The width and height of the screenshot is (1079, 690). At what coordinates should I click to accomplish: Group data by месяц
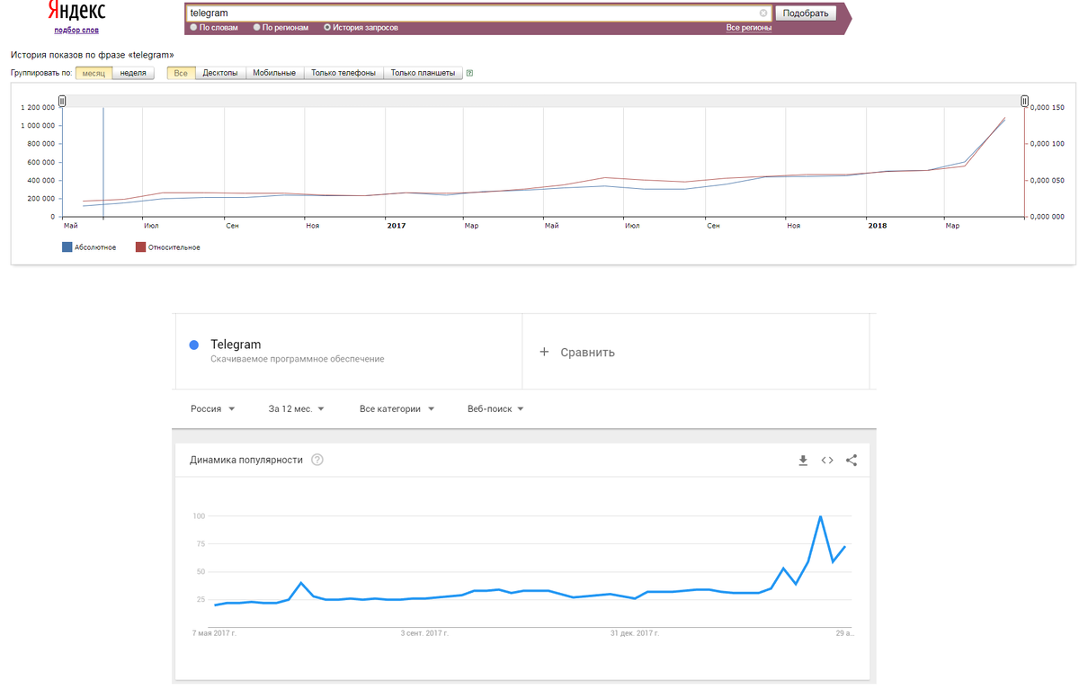pyautogui.click(x=94, y=73)
